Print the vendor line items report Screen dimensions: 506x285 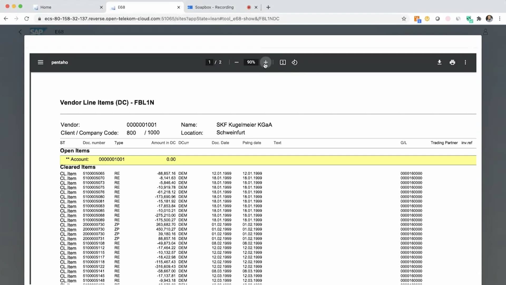tap(452, 62)
